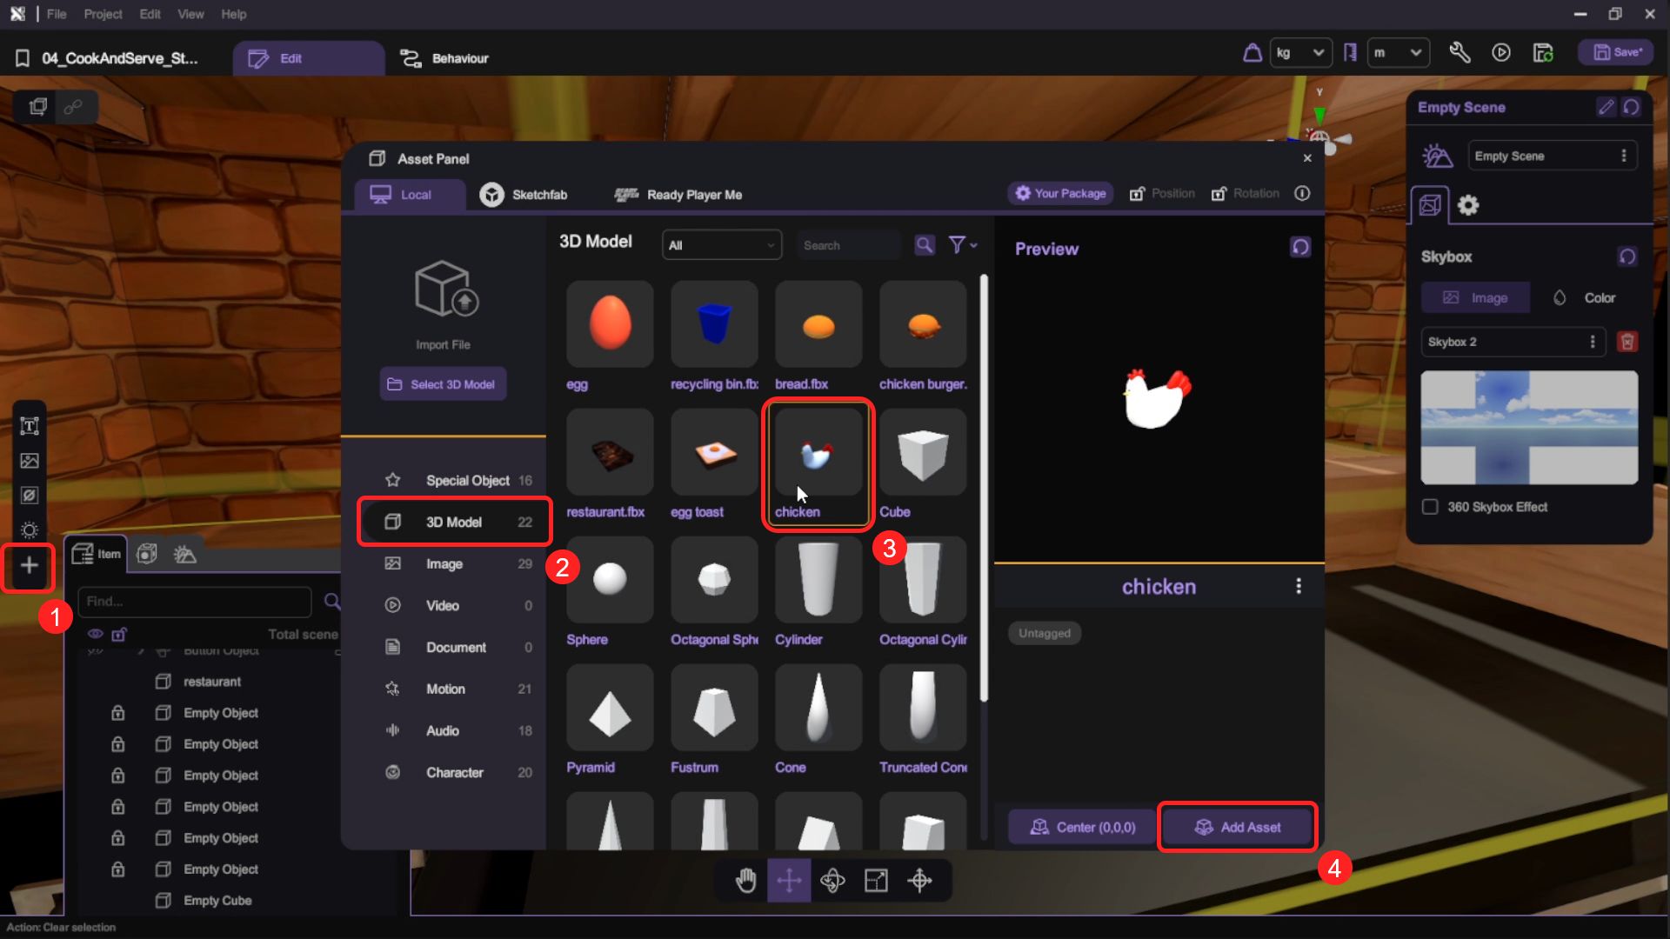The width and height of the screenshot is (1670, 939).
Task: Expand the asset filter funnel dropdown
Action: pos(962,245)
